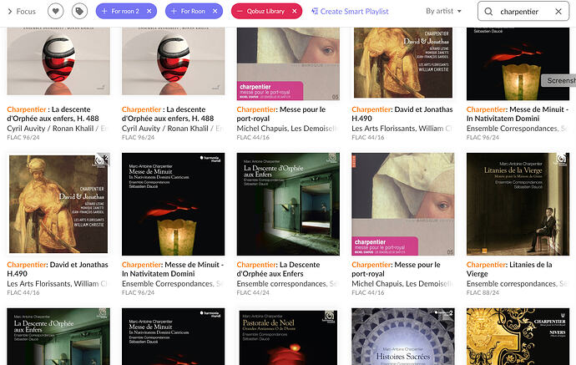Screen dimensions: 576x365
Task: Open the Histoires Sacrées album cover
Action: click(403, 337)
